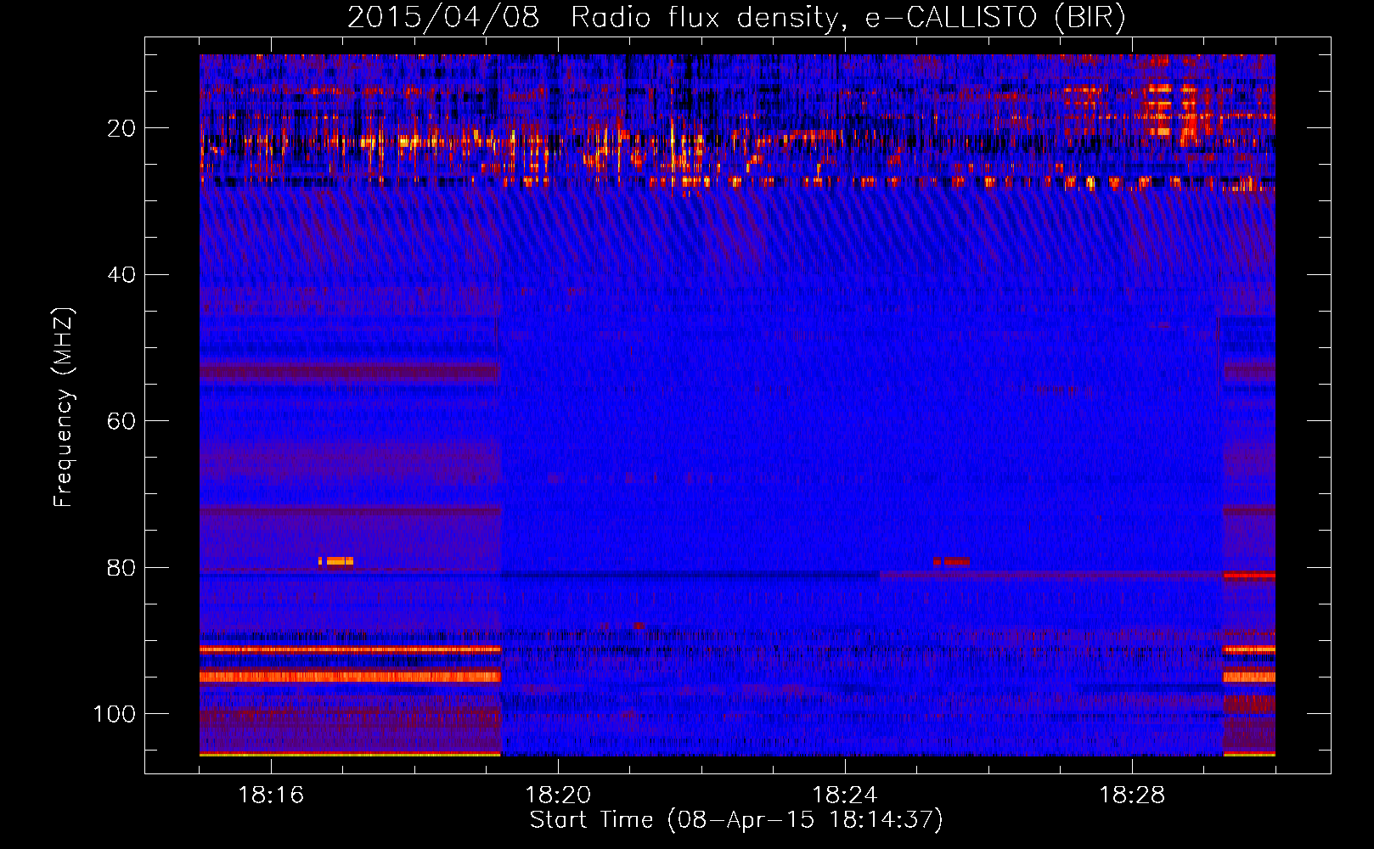Click the frequency tick label "40"
The height and width of the screenshot is (849, 1374).
(x=121, y=274)
